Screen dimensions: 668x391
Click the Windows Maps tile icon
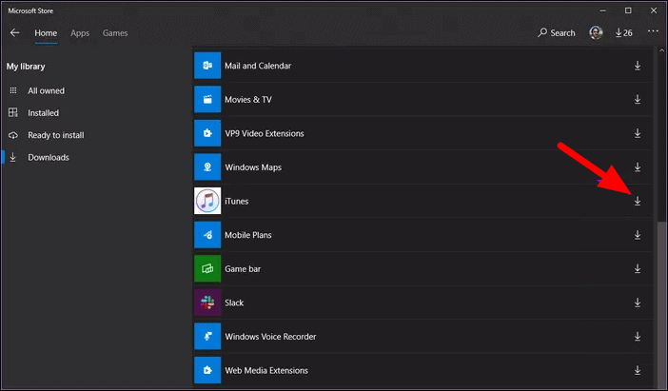coord(207,167)
